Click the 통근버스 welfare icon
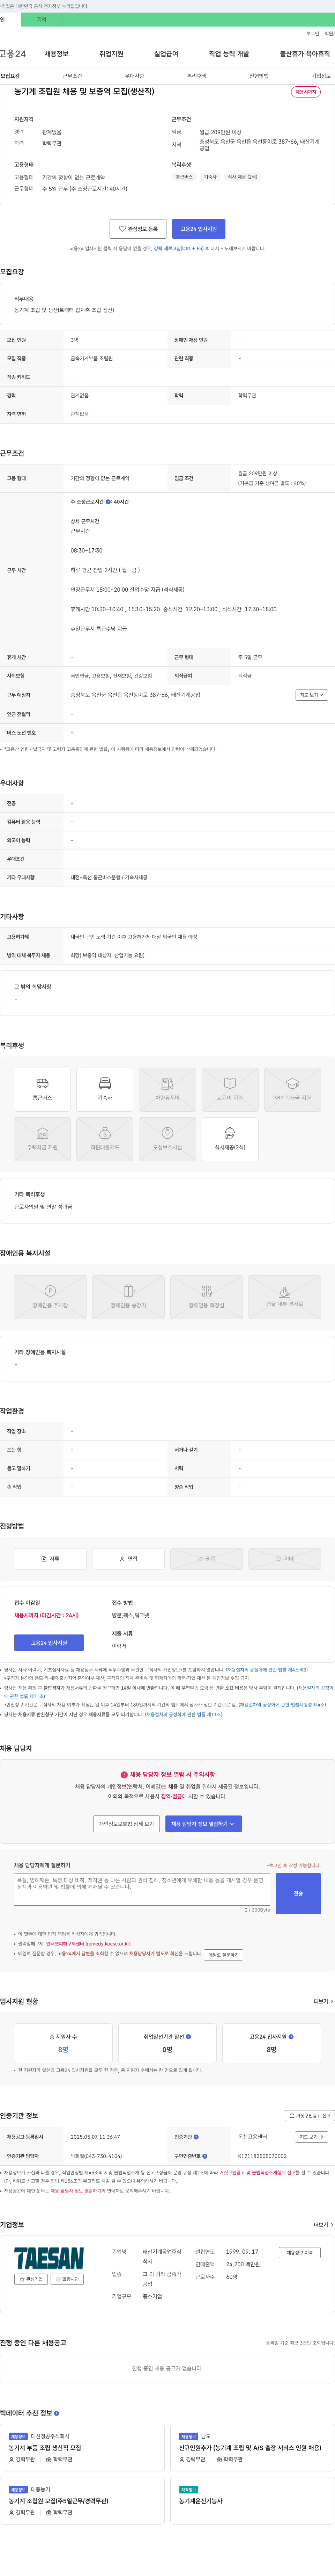The width and height of the screenshot is (335, 2556). tap(43, 1090)
